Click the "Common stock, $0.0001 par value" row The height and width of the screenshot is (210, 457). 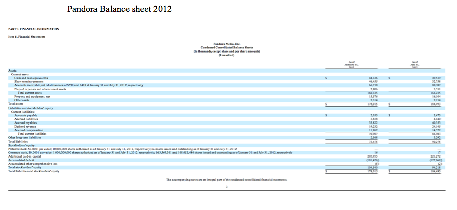pyautogui.click(x=150, y=152)
